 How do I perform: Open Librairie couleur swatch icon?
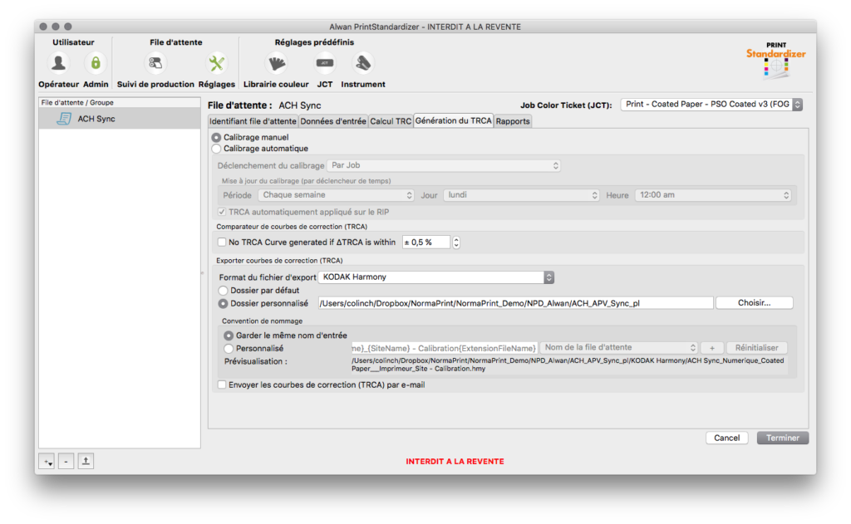(x=276, y=64)
